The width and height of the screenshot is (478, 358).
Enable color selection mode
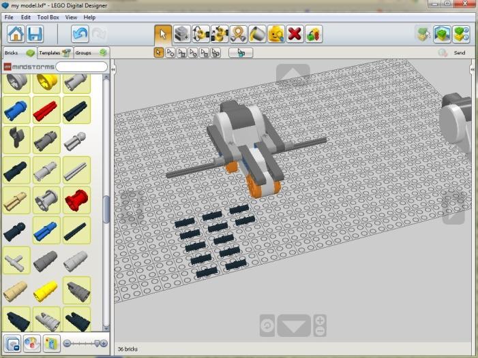pyautogui.click(x=193, y=52)
